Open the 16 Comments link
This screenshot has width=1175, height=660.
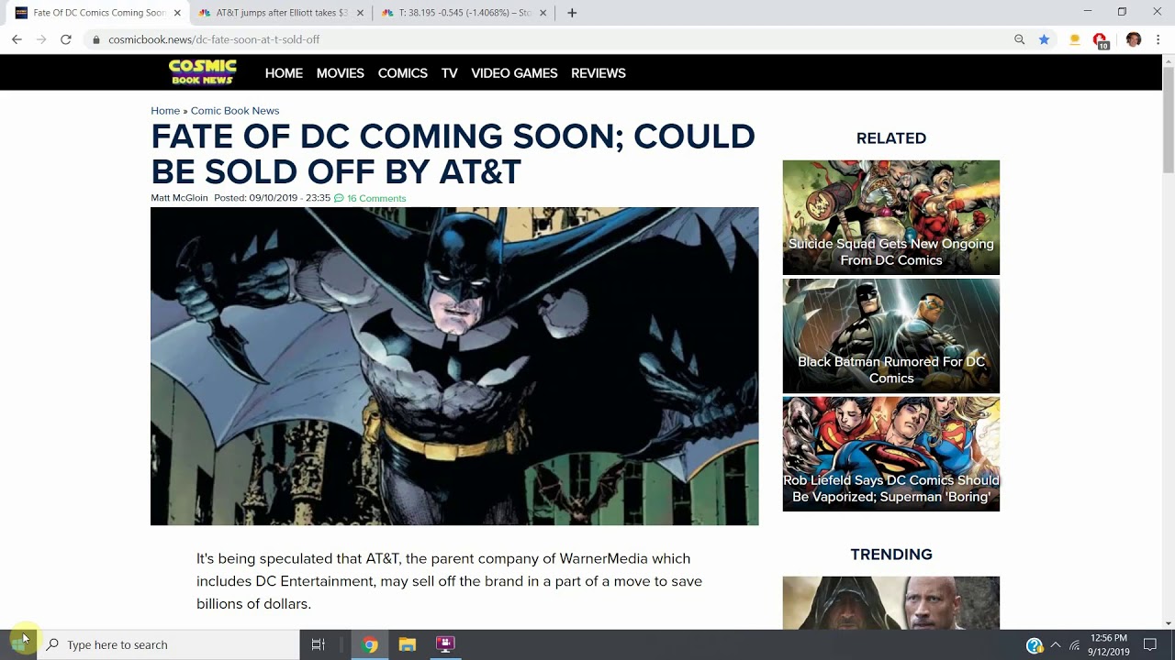(x=375, y=198)
